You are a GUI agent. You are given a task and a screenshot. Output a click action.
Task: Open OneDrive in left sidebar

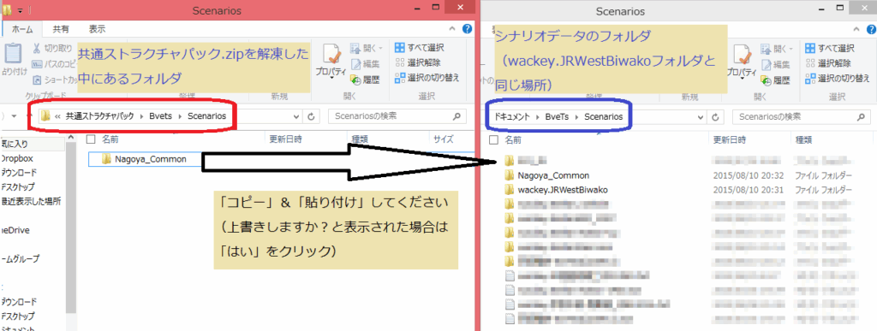click(15, 230)
